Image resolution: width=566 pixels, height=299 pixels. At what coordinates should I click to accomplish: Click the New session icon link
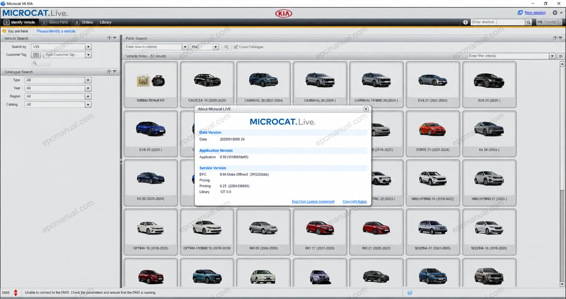click(x=520, y=13)
